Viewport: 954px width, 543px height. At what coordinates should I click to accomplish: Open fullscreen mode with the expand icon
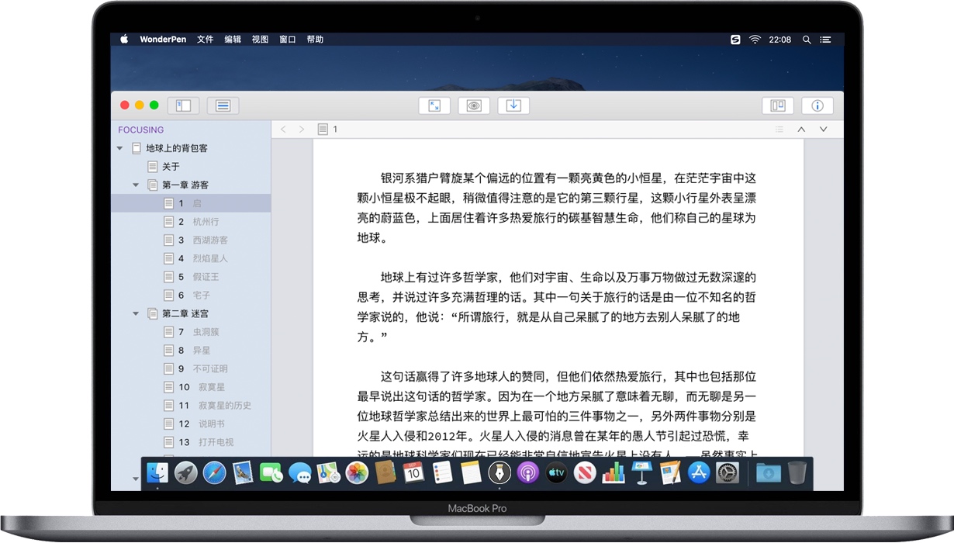[x=434, y=105]
